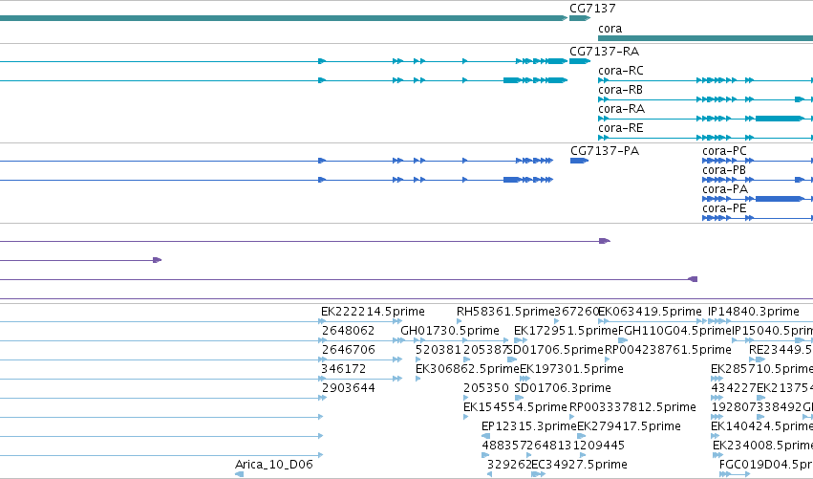Click the EK279417.5prime EST label

629,426
